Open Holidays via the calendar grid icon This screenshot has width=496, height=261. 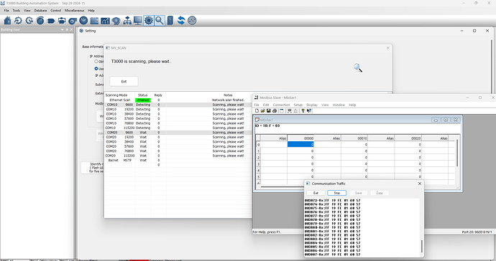tap(94, 21)
